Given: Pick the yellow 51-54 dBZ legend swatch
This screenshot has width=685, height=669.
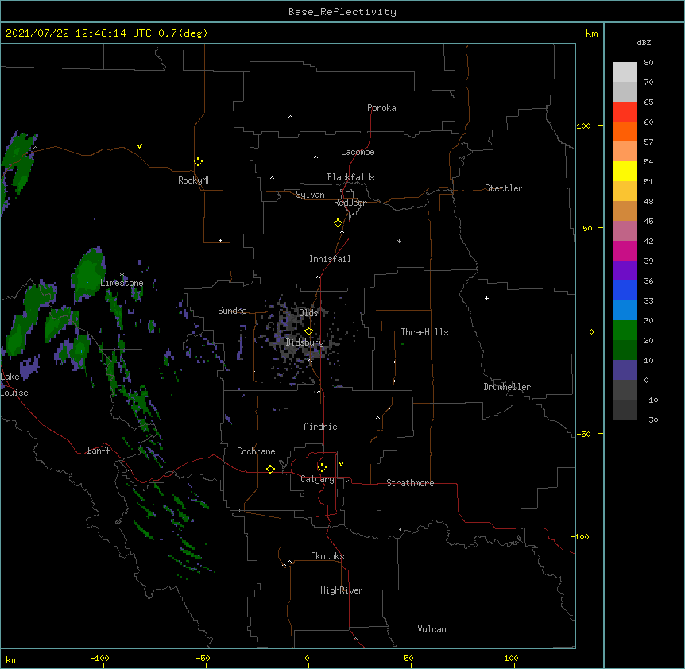Looking at the screenshot, I should point(625,171).
